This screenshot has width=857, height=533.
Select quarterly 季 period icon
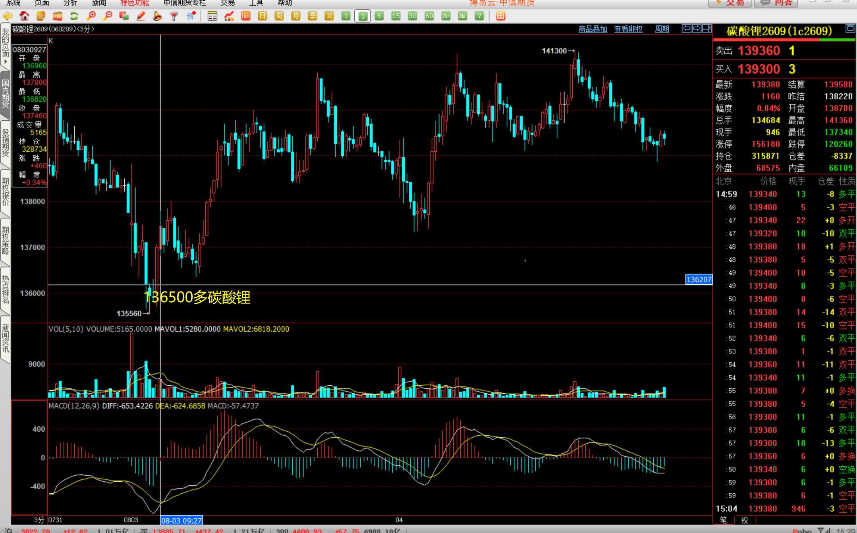coord(313,16)
